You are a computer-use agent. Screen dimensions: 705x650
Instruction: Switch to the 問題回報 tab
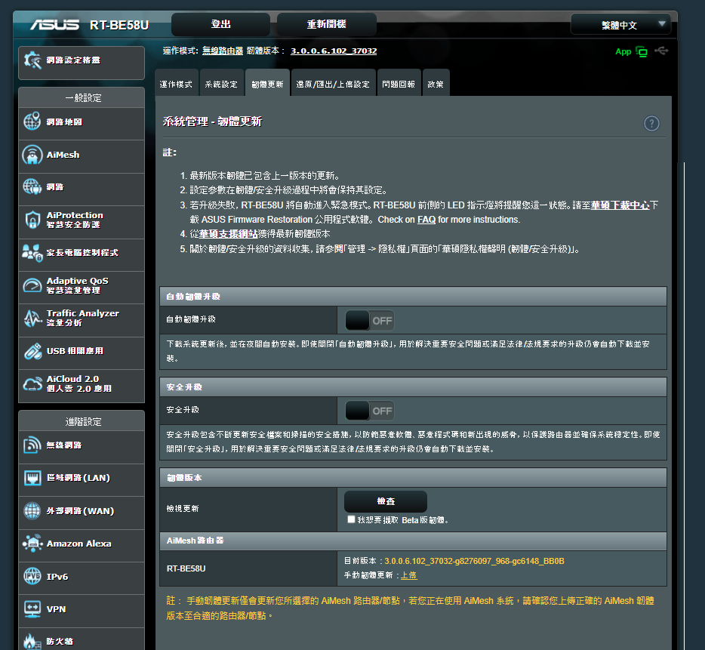coord(399,84)
